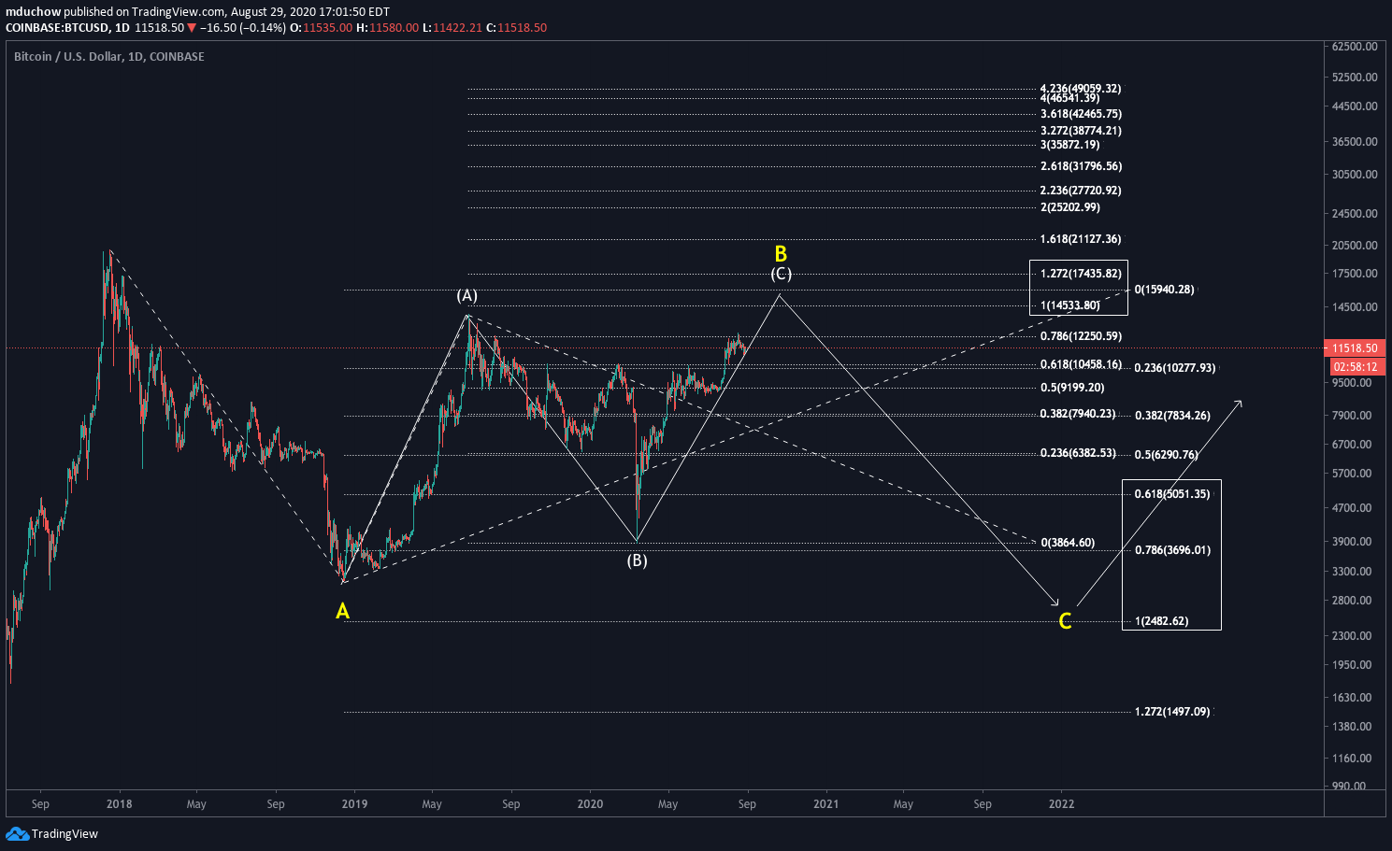Select Fibonacci level 2.618(31796.56)
Viewport: 1392px width, 851px height.
click(x=1081, y=166)
